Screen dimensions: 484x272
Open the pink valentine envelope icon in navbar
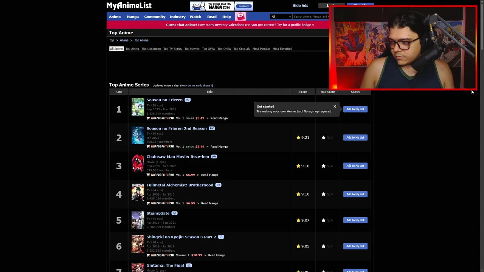[x=241, y=16]
